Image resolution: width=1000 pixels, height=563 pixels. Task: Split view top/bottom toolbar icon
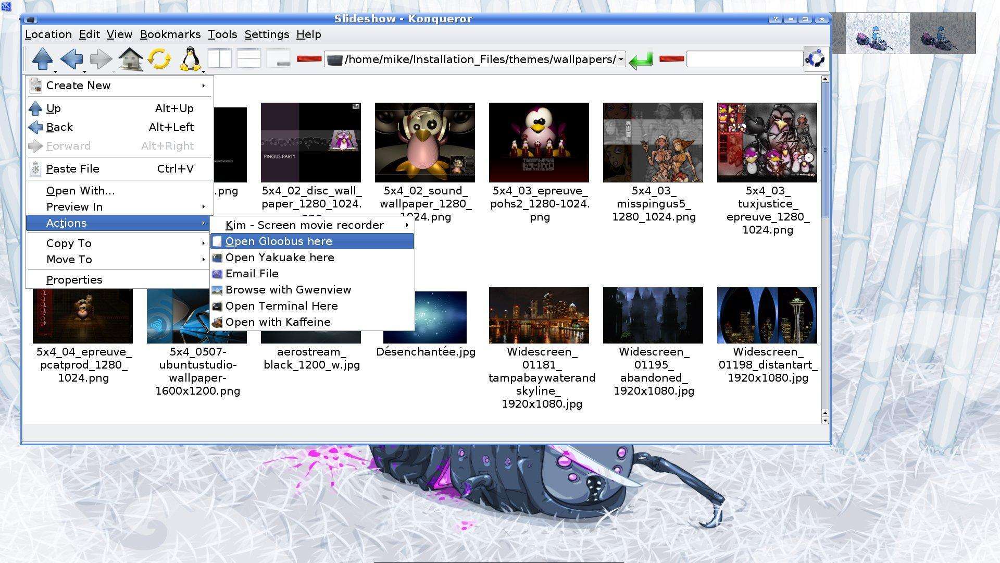pos(249,58)
